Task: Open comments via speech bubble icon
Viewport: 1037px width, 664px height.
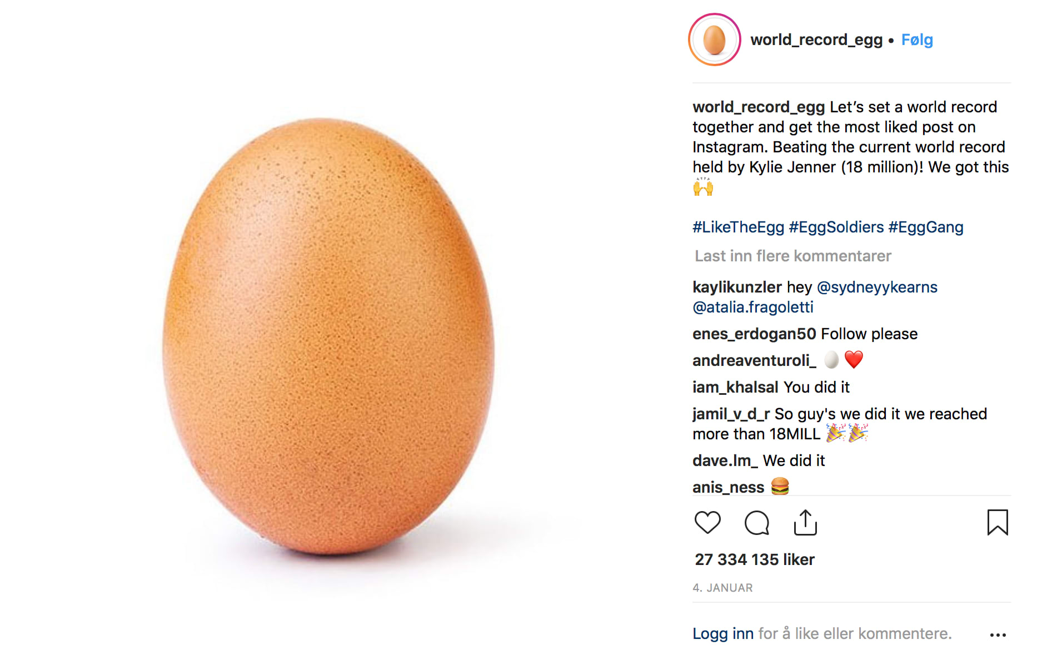Action: pyautogui.click(x=756, y=523)
